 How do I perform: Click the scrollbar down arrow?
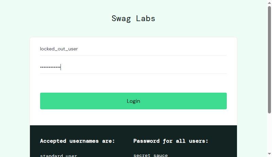tap(269, 154)
